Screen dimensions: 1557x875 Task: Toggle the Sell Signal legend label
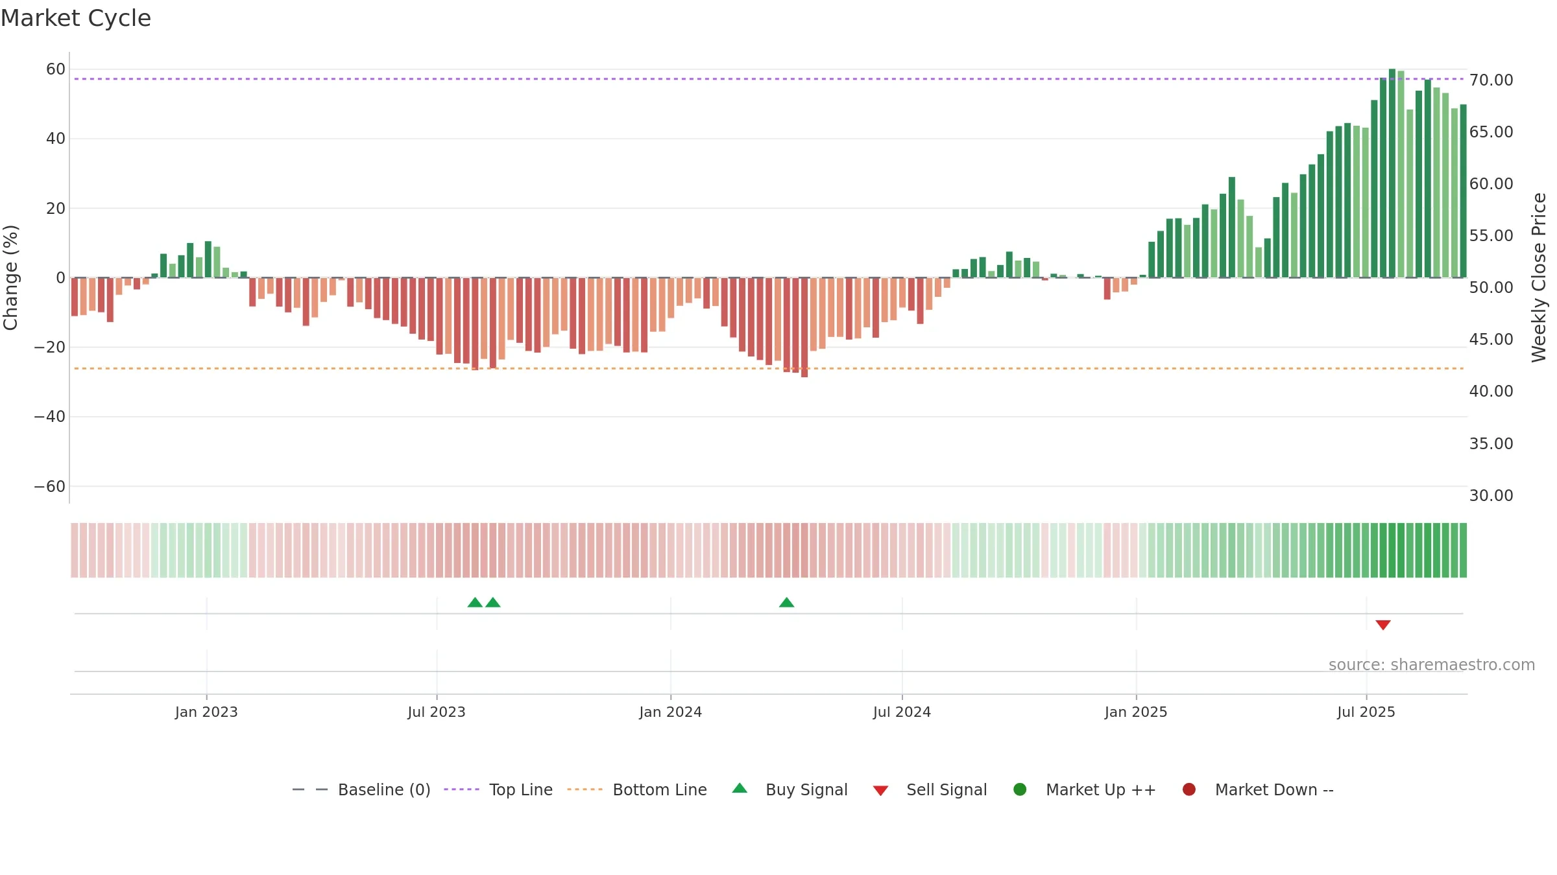click(947, 789)
